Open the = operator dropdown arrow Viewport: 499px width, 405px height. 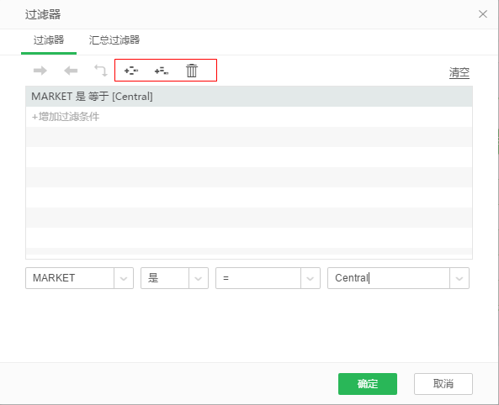[310, 278]
